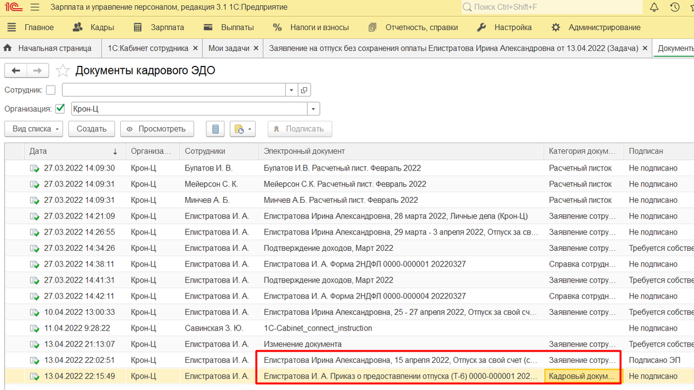Open the Налоги и взносы menu section
This screenshot has height=390, width=694.
(311, 27)
